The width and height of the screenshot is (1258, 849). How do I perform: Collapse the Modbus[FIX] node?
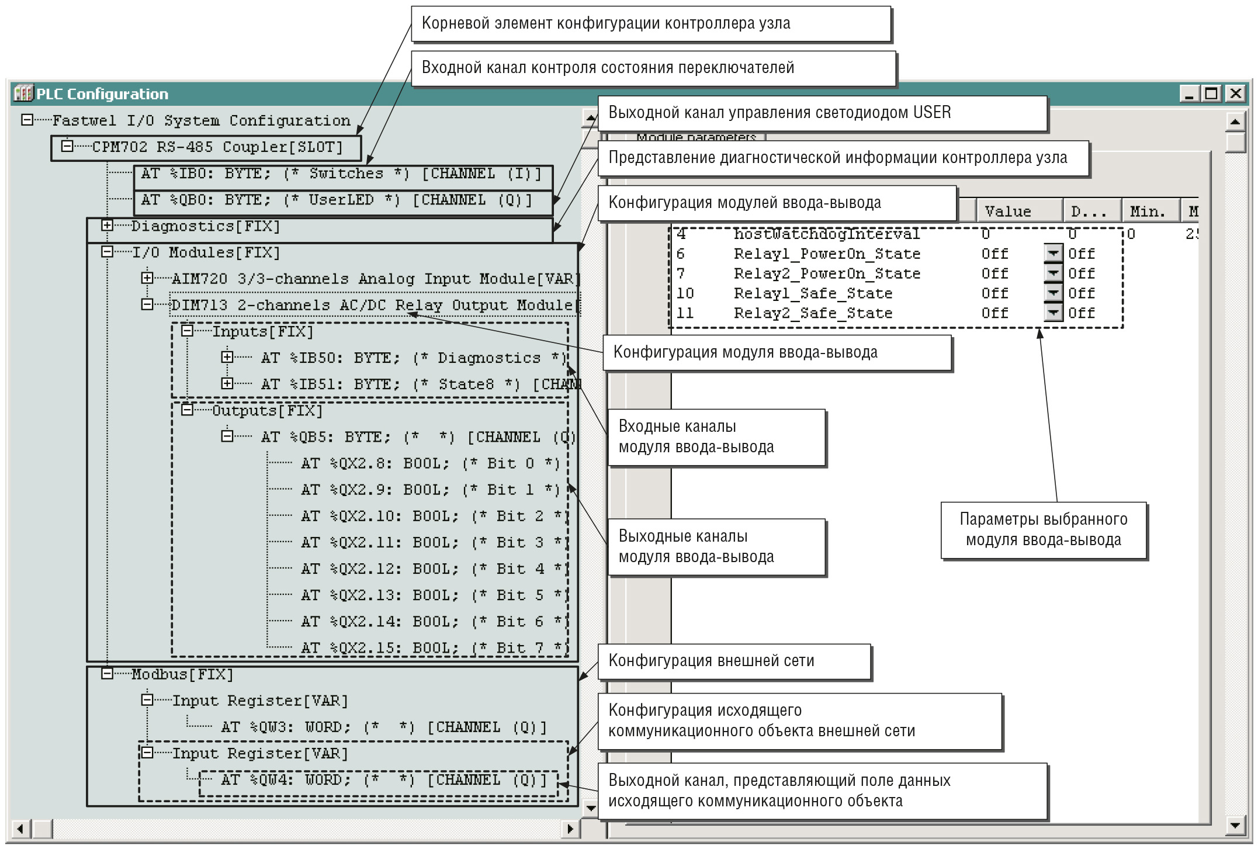point(107,674)
